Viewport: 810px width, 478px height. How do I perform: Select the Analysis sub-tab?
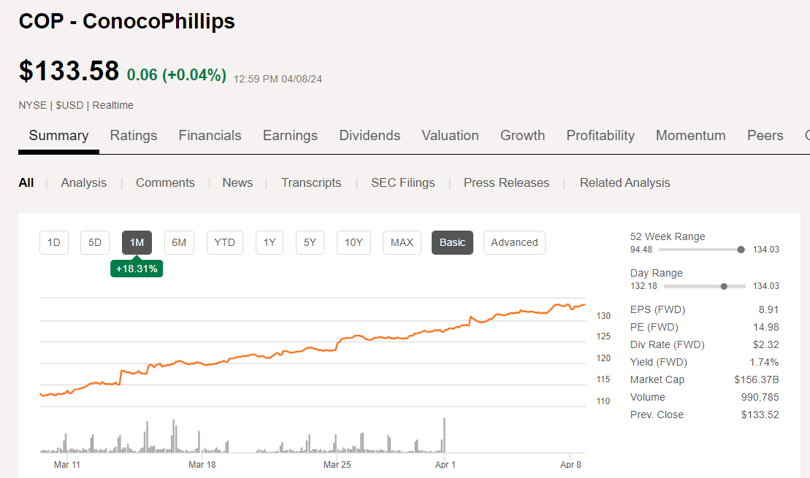point(83,182)
